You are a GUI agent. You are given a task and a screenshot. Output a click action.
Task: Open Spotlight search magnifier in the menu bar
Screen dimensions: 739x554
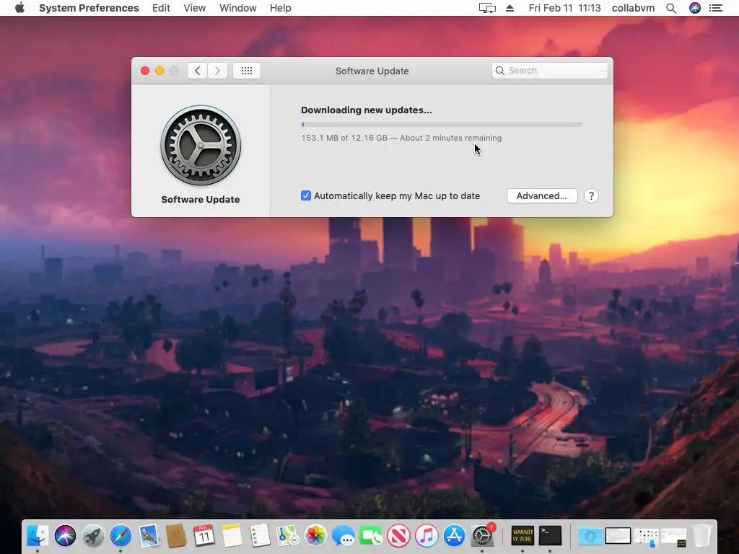tap(671, 8)
